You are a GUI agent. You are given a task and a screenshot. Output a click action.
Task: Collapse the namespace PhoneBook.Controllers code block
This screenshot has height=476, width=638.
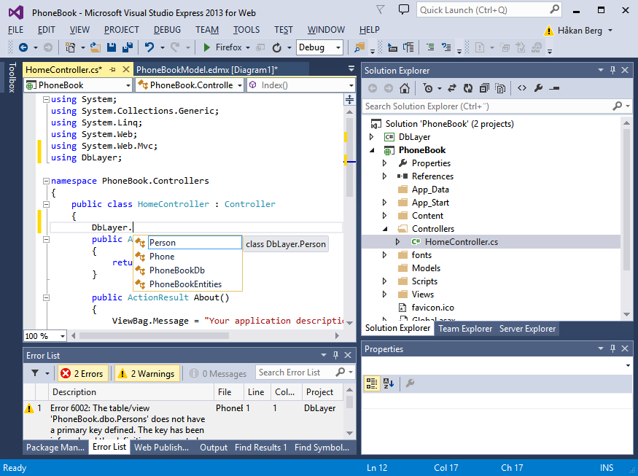click(x=46, y=181)
